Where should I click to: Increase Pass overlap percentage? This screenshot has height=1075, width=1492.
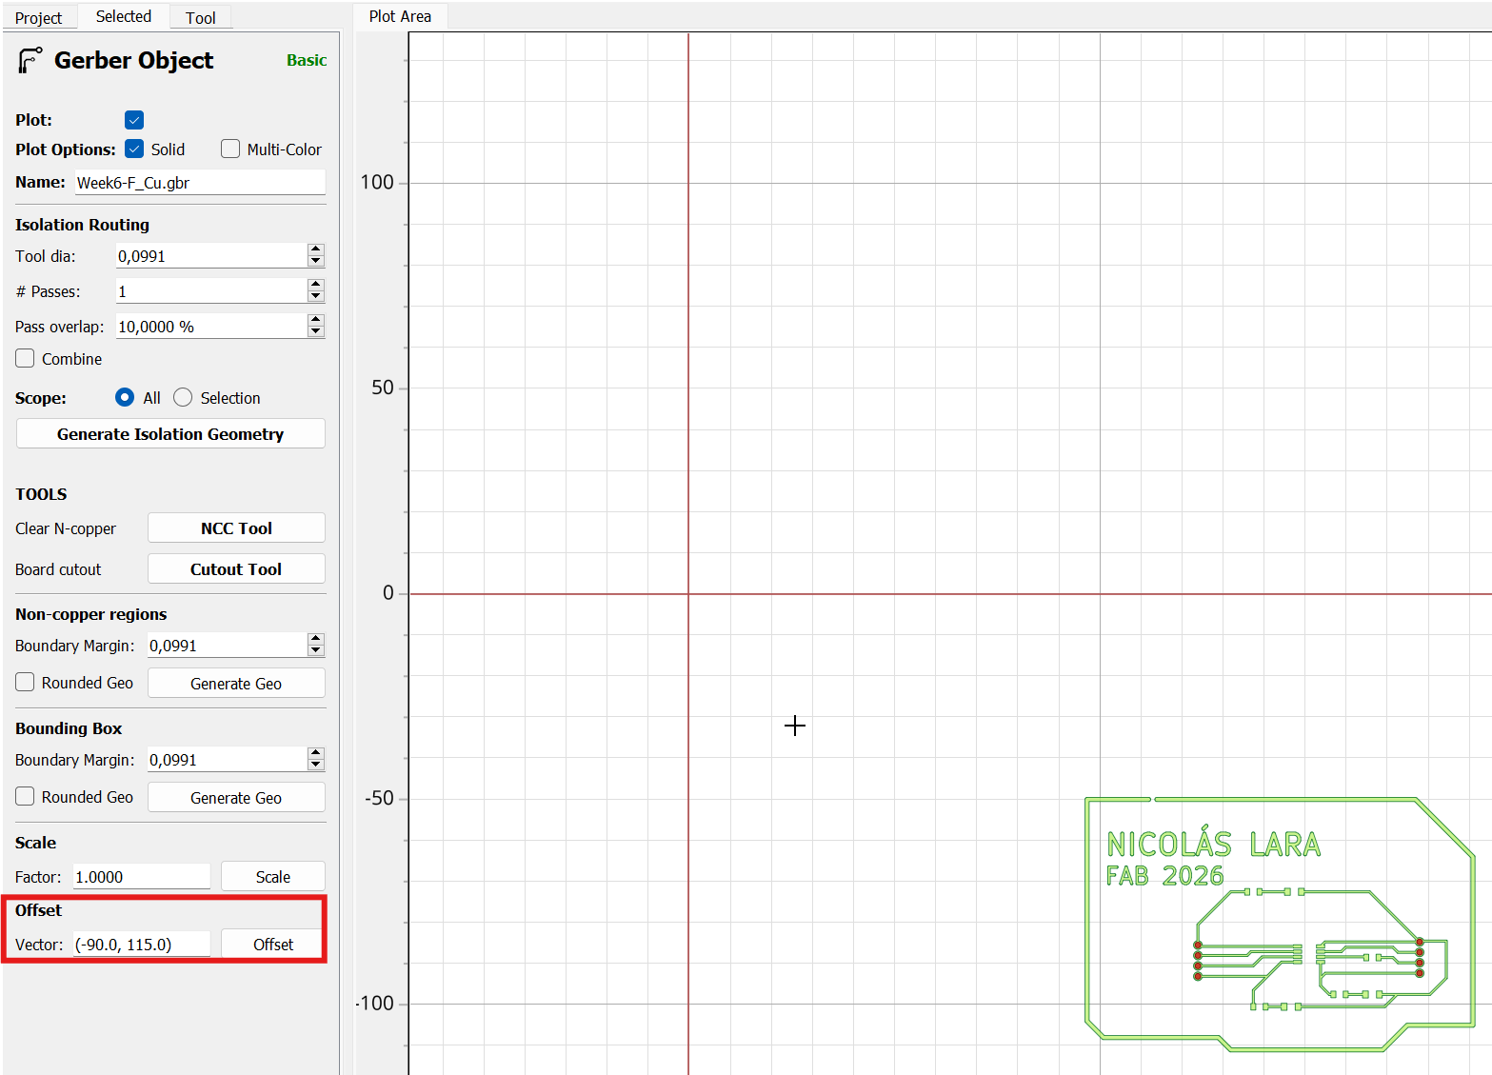coord(316,320)
